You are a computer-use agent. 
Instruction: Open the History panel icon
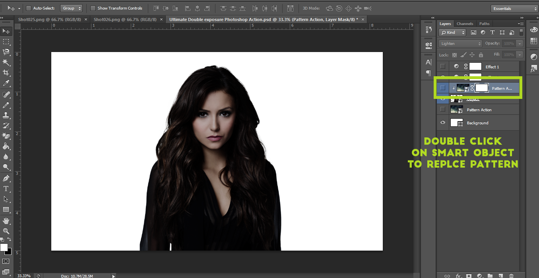428,29
